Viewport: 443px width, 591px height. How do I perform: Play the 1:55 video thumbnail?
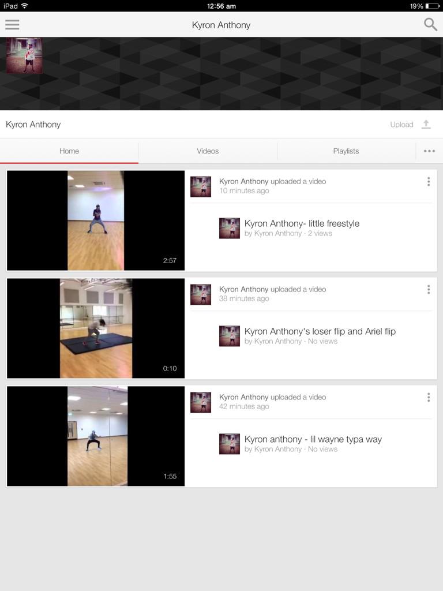point(96,436)
